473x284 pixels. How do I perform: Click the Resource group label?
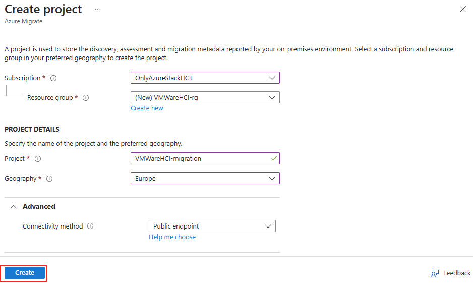pos(50,98)
